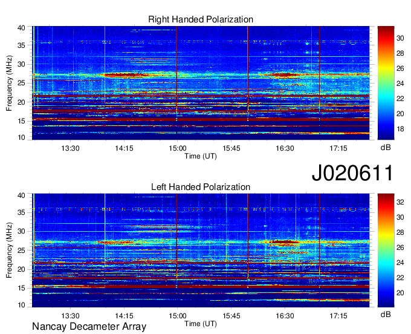Click 13:30 time tick under Left Handed plot
The image size is (411, 334).
(x=70, y=316)
